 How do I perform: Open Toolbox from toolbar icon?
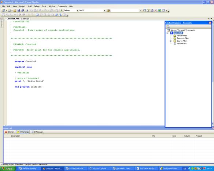pyautogui.click(x=156, y=10)
